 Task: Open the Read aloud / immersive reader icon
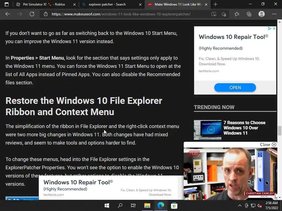[214, 14]
